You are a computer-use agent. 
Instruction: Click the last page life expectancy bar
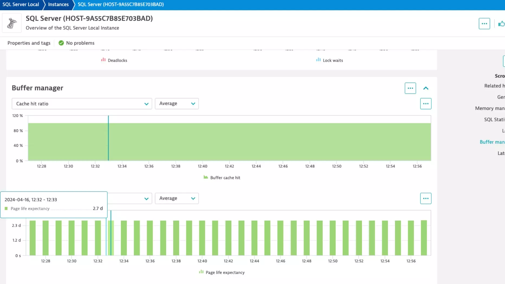point(424,238)
